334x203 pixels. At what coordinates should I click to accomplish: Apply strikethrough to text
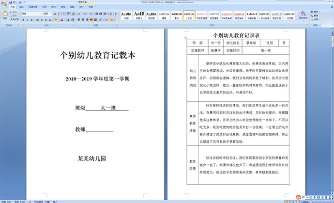[37, 20]
